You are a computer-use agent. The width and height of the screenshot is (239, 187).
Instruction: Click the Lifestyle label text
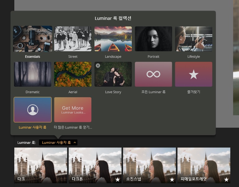pos(194,57)
